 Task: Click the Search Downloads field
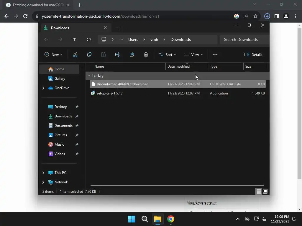tap(244, 39)
